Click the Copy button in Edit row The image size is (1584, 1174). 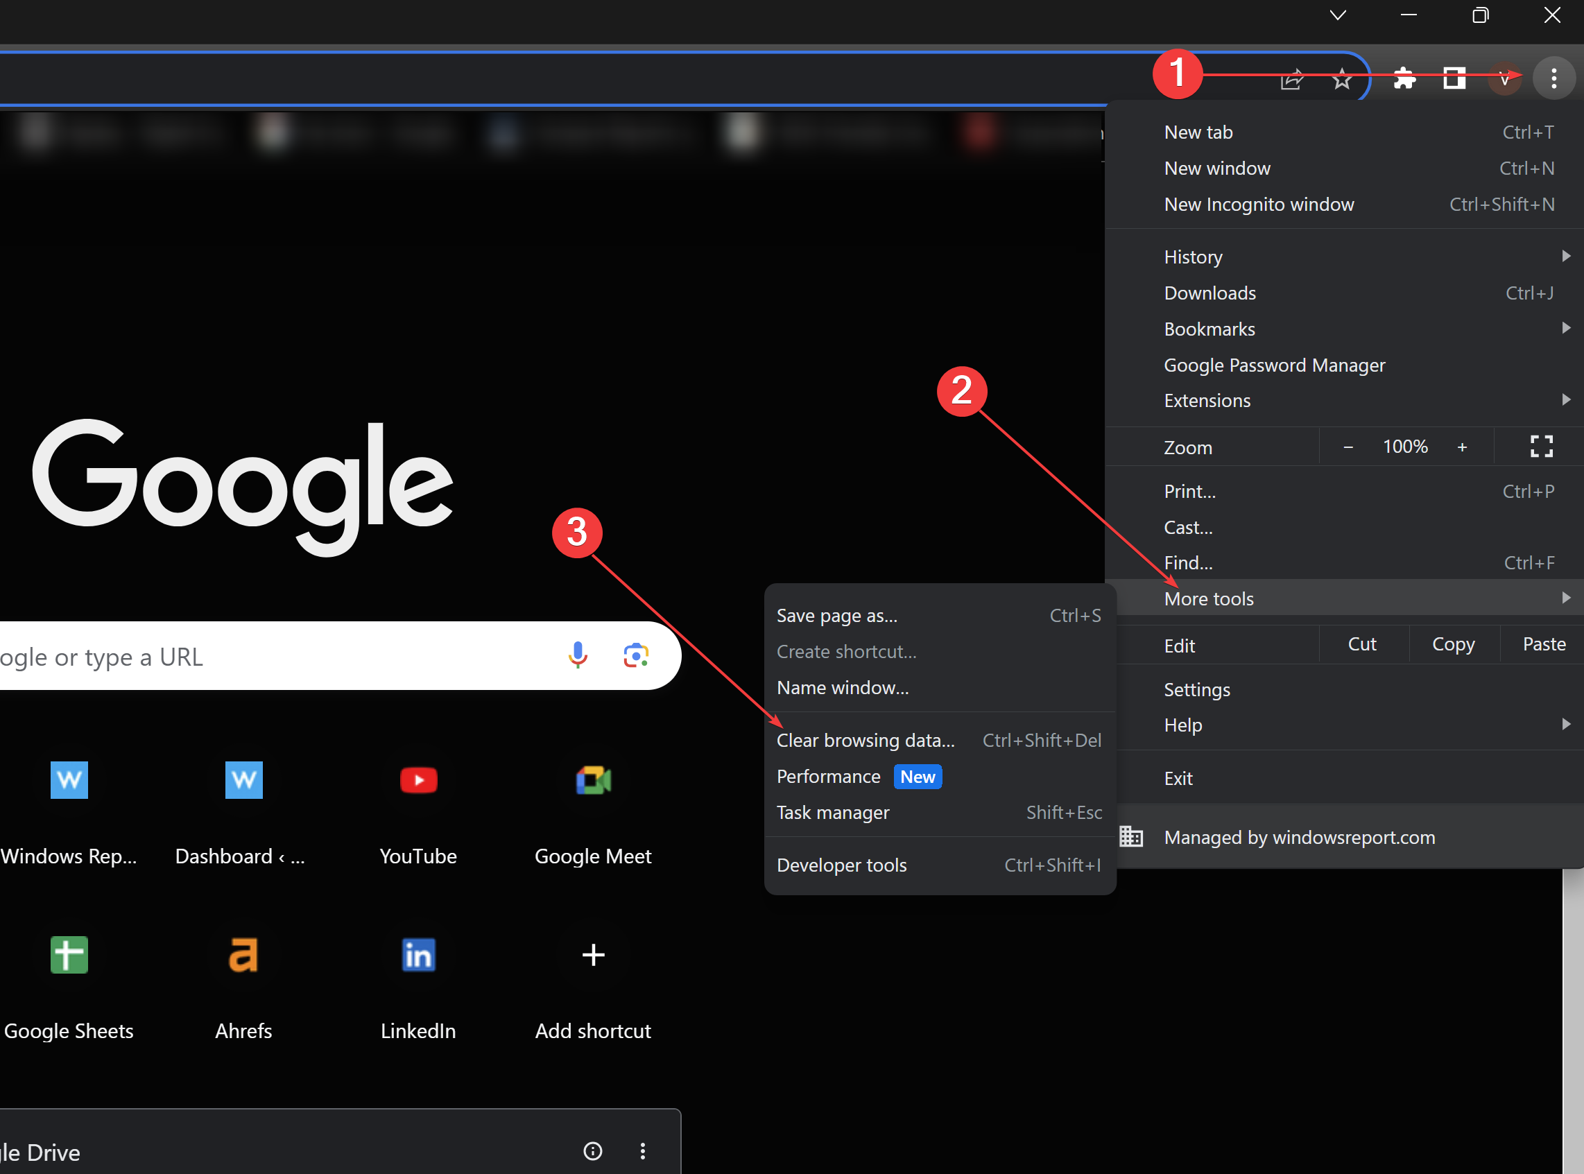click(1453, 644)
